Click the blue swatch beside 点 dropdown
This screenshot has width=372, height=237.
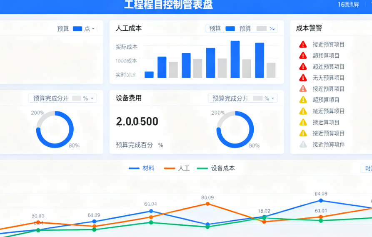coord(77,29)
